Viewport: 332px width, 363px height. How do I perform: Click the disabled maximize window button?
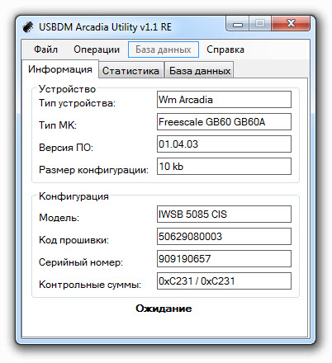[260, 24]
